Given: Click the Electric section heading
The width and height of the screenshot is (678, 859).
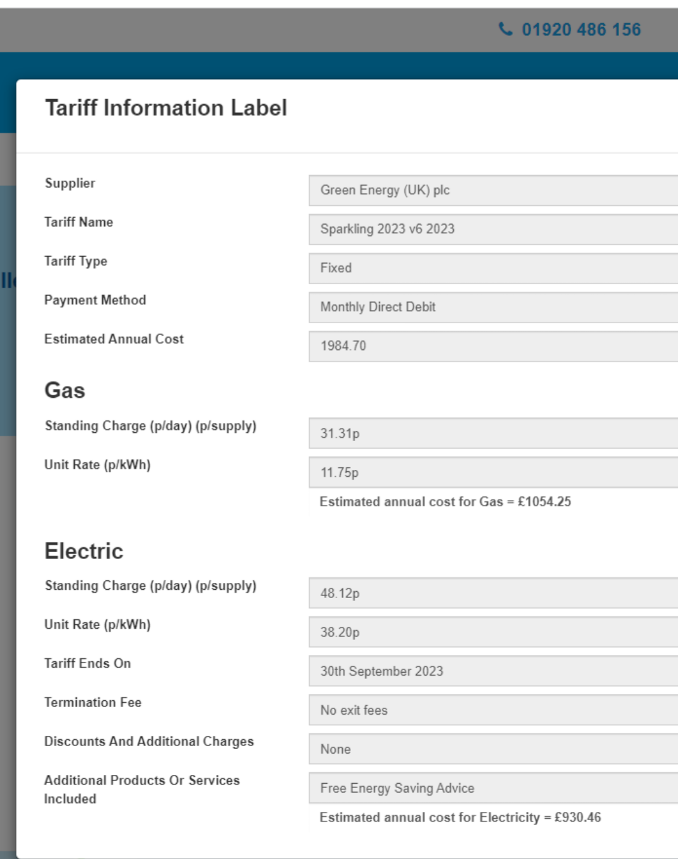Looking at the screenshot, I should [84, 551].
